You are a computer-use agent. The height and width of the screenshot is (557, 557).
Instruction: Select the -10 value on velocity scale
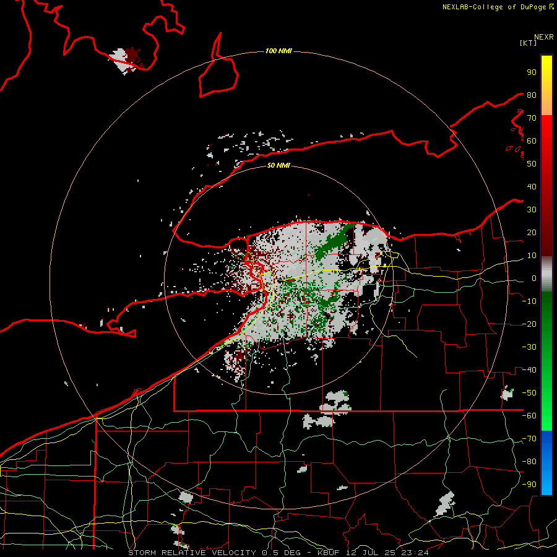[529, 301]
